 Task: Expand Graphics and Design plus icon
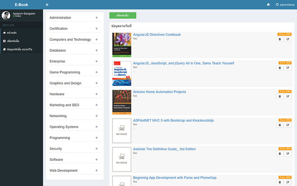97,83
